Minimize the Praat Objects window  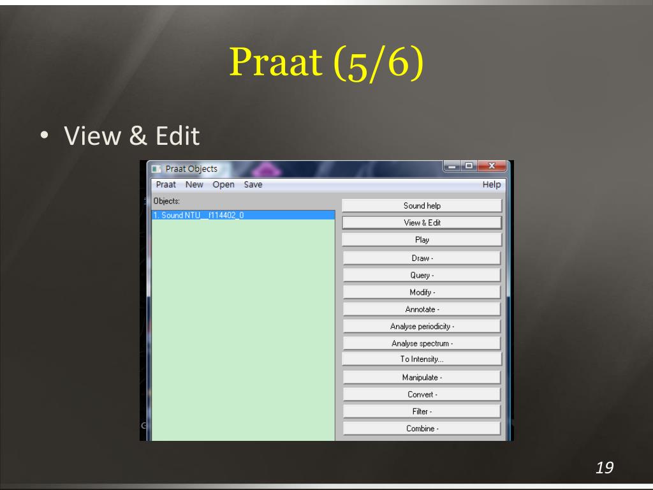[452, 166]
